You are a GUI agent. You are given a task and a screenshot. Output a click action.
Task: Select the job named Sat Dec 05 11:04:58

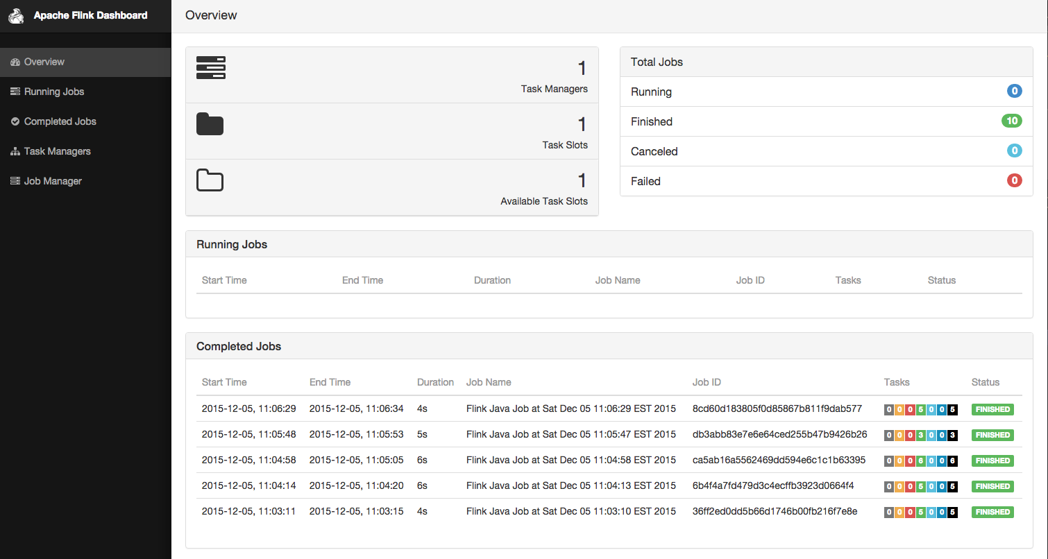pos(571,460)
